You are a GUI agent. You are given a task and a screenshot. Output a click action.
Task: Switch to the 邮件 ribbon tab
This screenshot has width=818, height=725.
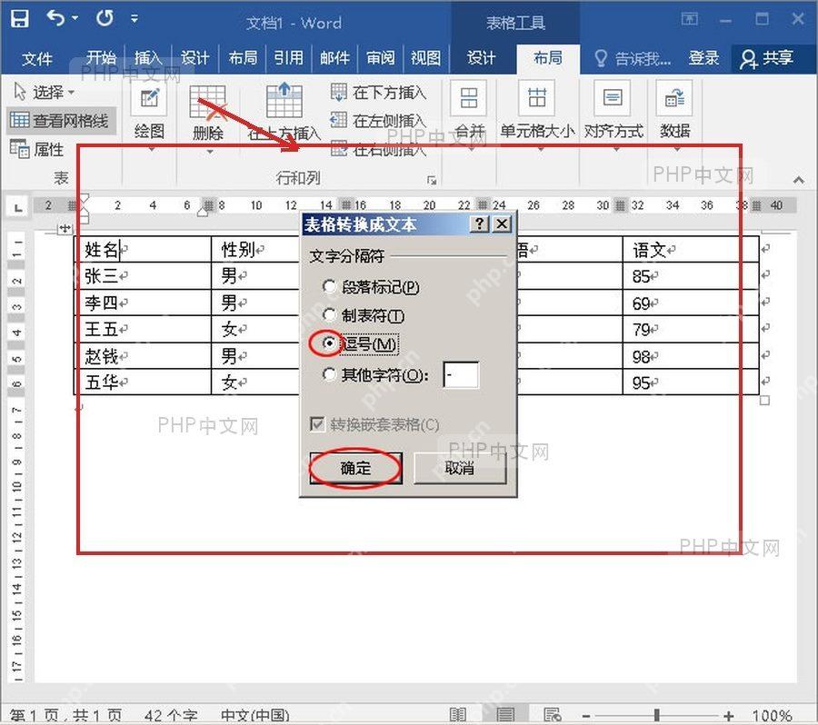tap(334, 57)
